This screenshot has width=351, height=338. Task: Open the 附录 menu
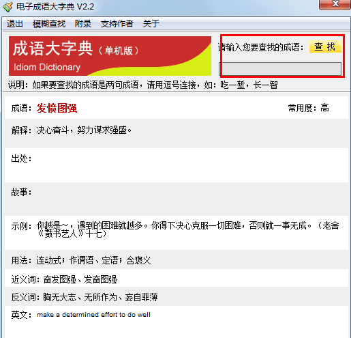tap(83, 24)
